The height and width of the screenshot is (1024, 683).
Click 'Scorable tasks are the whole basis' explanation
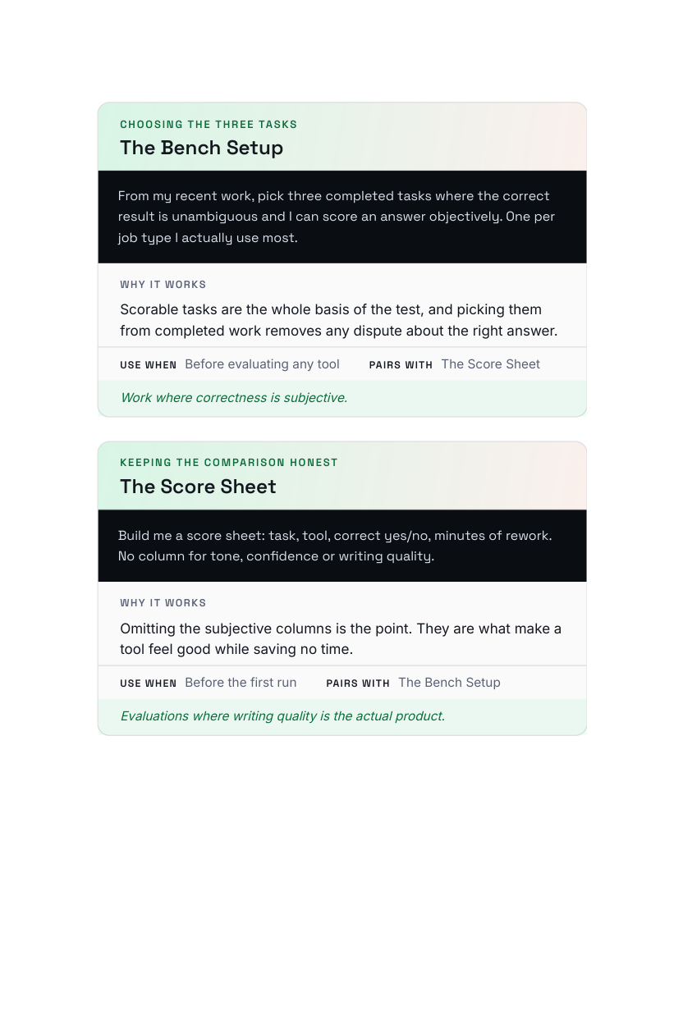coord(339,320)
